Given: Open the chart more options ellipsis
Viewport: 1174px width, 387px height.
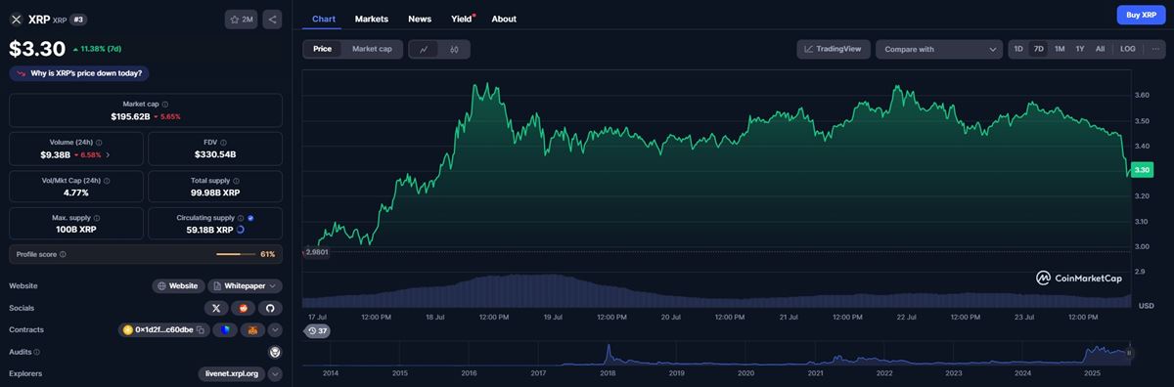Looking at the screenshot, I should [1155, 49].
